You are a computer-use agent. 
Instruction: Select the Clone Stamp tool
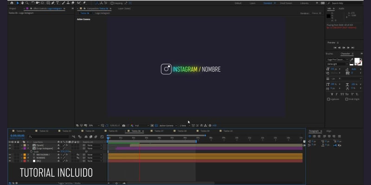tap(68, 3)
